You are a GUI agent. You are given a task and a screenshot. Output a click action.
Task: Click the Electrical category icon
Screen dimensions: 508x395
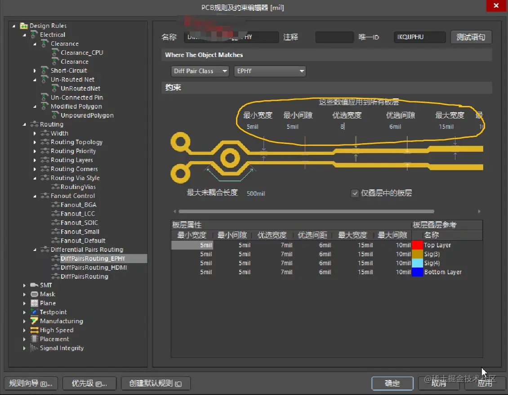click(34, 34)
